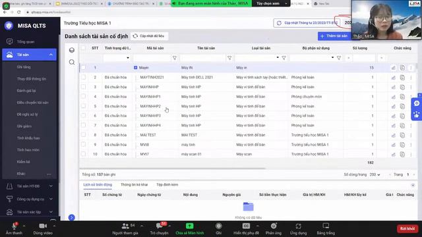Open Phản ứng reactions
422x237 pixels.
coord(274,228)
